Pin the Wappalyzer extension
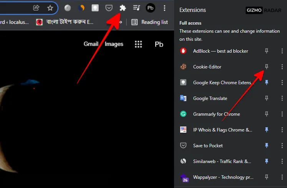The image size is (287, 188). [267, 177]
